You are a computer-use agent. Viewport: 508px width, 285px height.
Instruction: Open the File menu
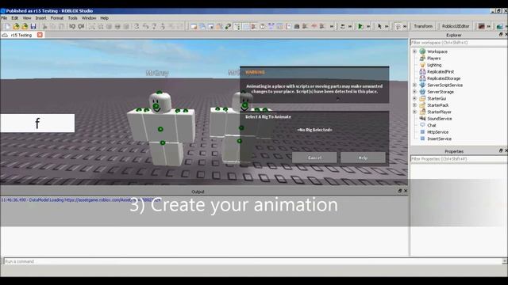coord(4,18)
